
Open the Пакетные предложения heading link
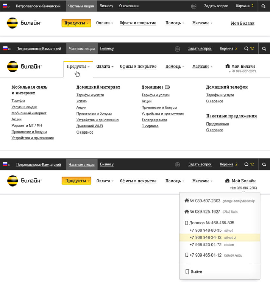[231, 116]
